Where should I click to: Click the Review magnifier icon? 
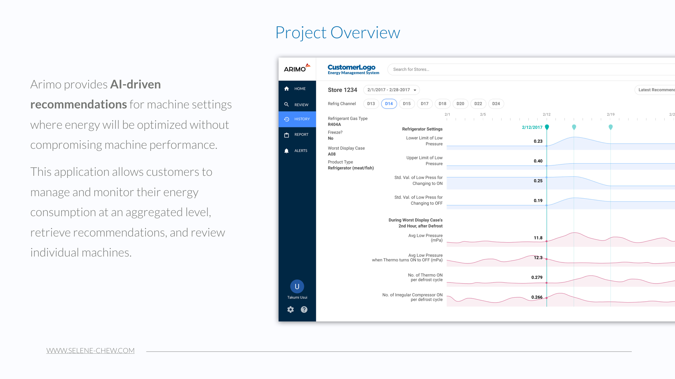coord(286,105)
